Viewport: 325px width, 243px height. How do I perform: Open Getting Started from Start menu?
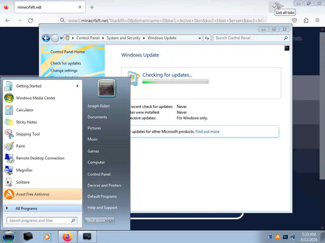pos(43,86)
